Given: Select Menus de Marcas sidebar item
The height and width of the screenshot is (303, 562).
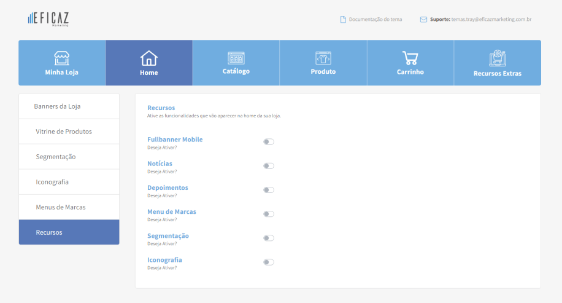Looking at the screenshot, I should pyautogui.click(x=69, y=207).
